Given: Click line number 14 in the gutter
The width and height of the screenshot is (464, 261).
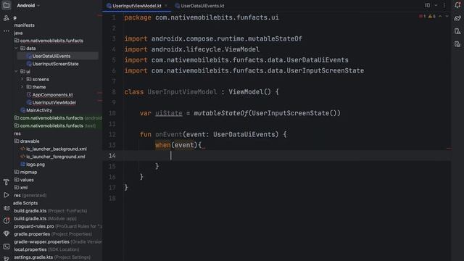Looking at the screenshot, I should (112, 156).
